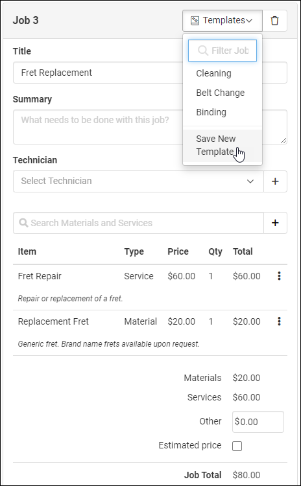Screen dimensions: 301x486
Task: Edit the Other amount field
Action: click(x=258, y=422)
